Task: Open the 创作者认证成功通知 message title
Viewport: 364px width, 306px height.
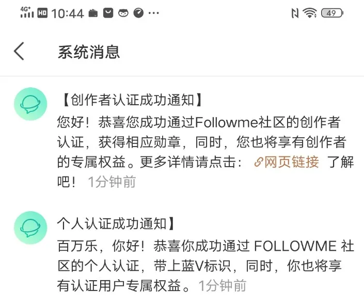Action: [132, 100]
